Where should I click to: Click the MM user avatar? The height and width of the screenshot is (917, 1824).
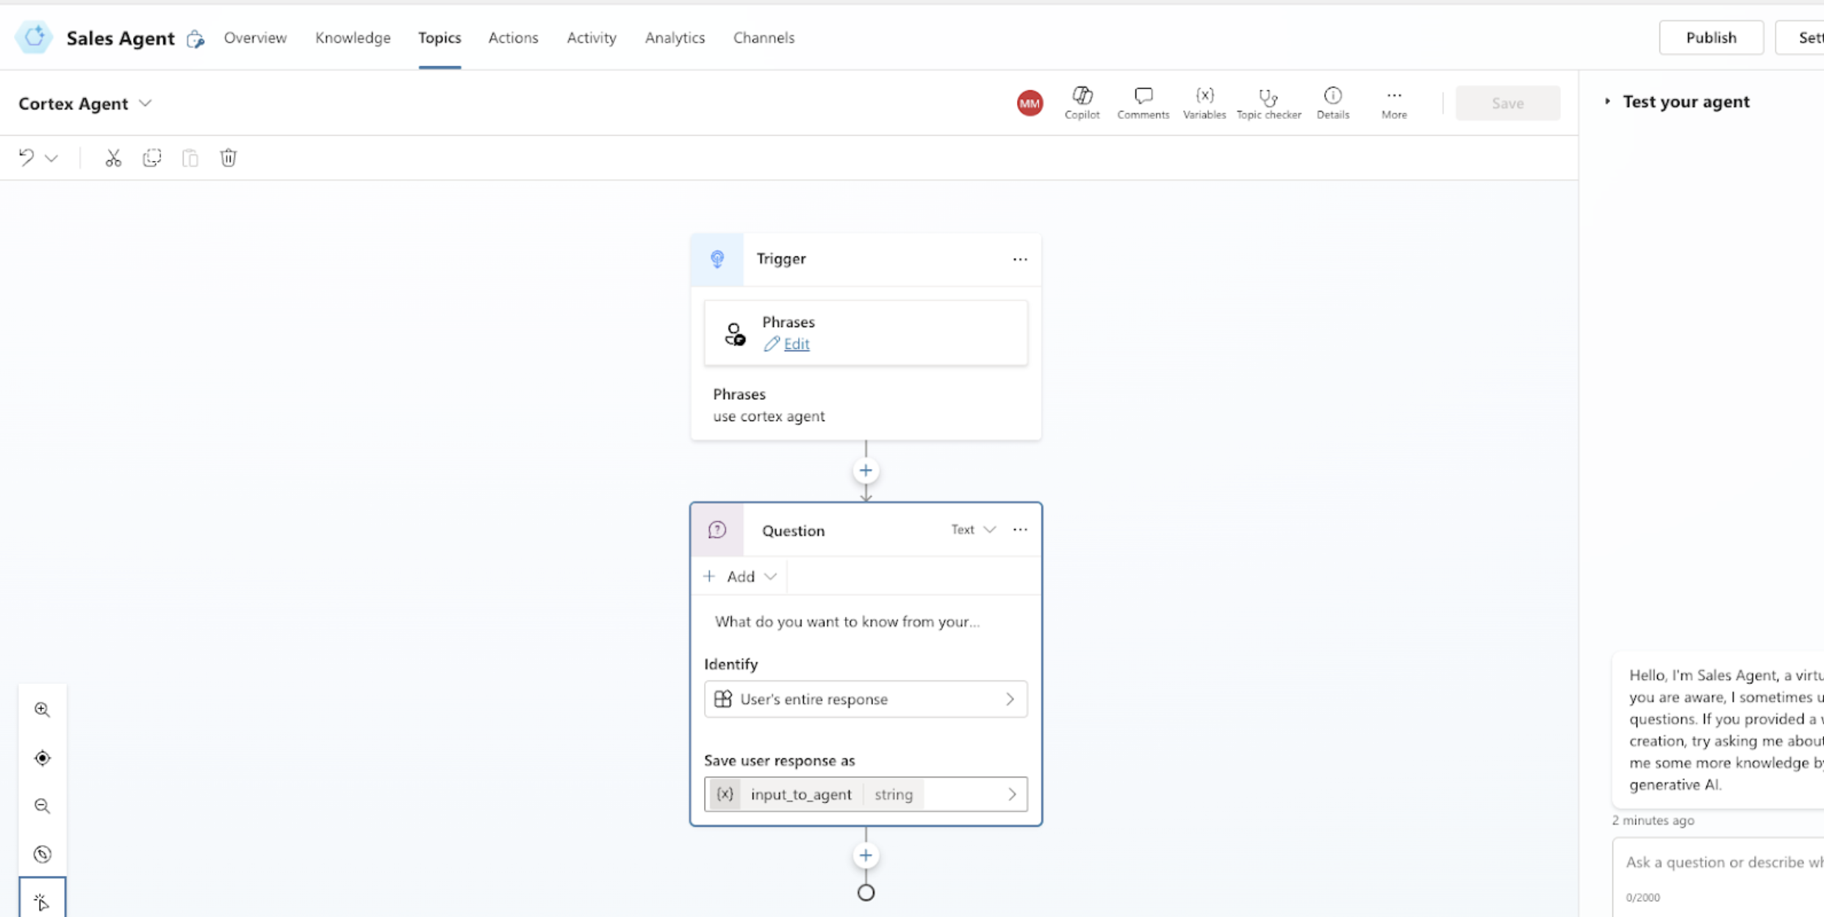coord(1030,103)
